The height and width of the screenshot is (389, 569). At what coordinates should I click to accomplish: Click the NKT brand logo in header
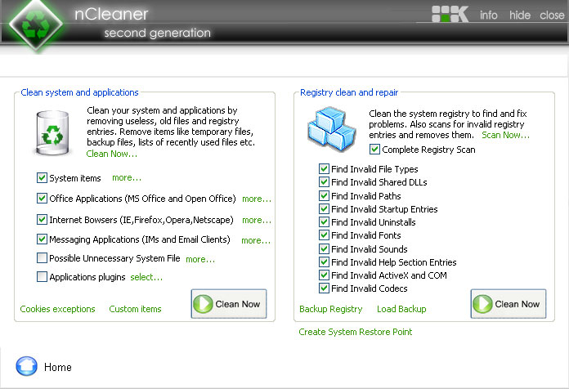tap(450, 14)
